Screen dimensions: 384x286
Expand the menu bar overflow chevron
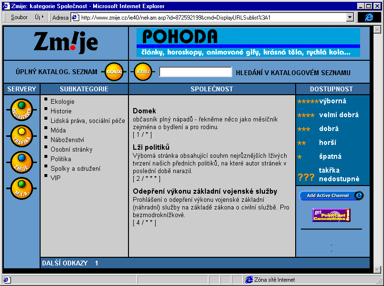tap(43, 17)
